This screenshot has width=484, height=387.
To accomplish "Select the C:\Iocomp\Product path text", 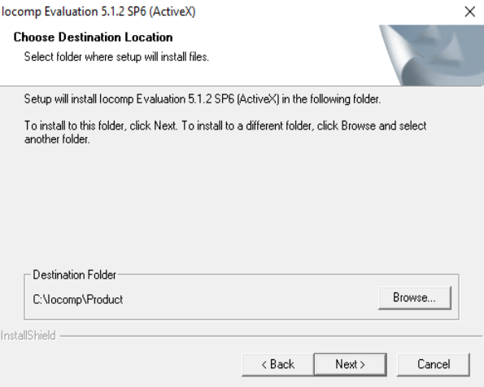I will tap(78, 300).
